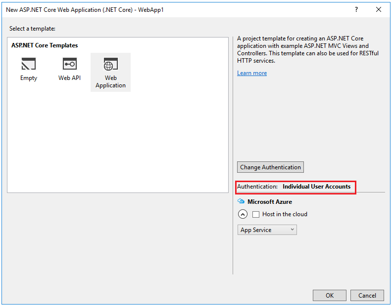
Task: Open the App Service dropdown
Action: [267, 230]
